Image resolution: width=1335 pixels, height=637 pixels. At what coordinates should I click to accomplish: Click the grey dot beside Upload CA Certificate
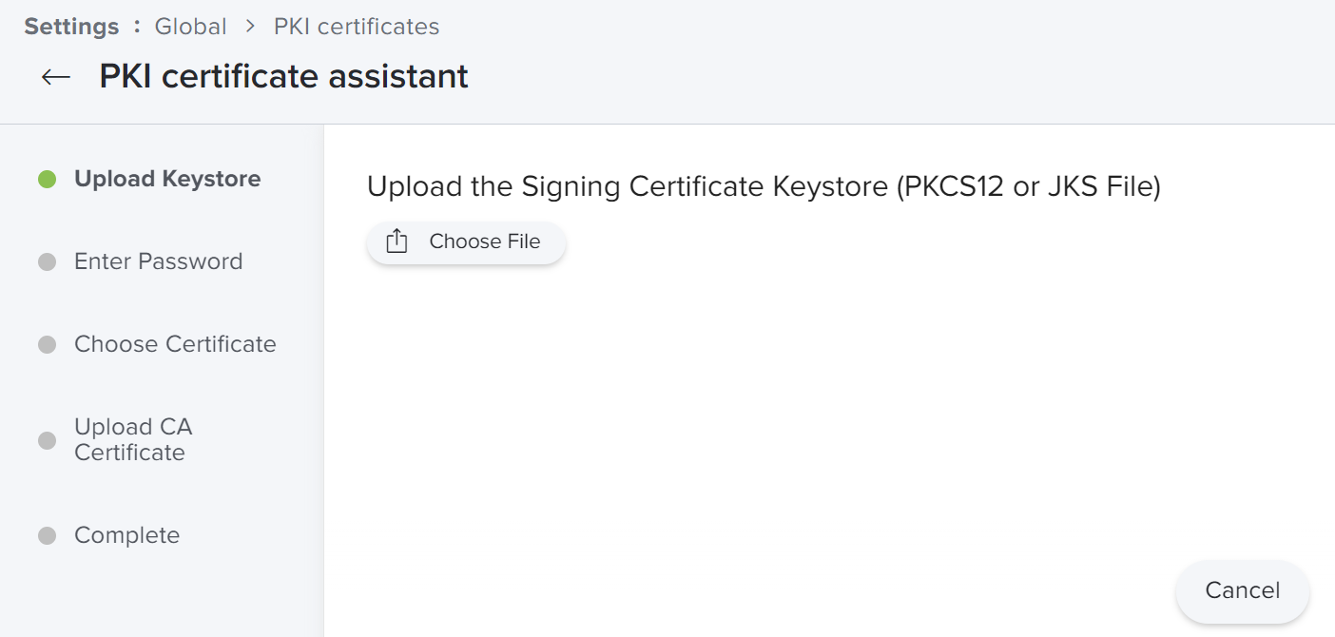[x=47, y=440]
